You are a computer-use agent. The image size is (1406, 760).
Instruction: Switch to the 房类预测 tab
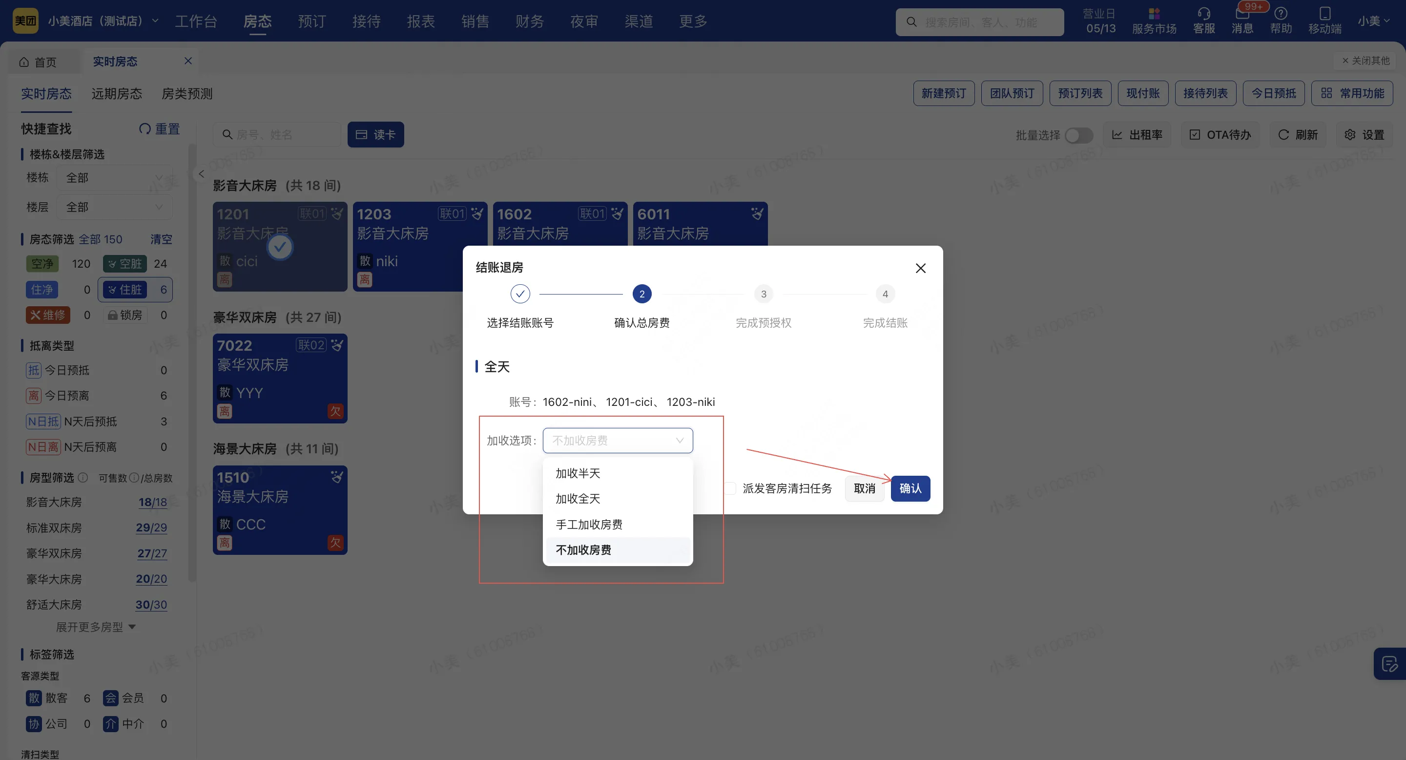click(x=187, y=93)
